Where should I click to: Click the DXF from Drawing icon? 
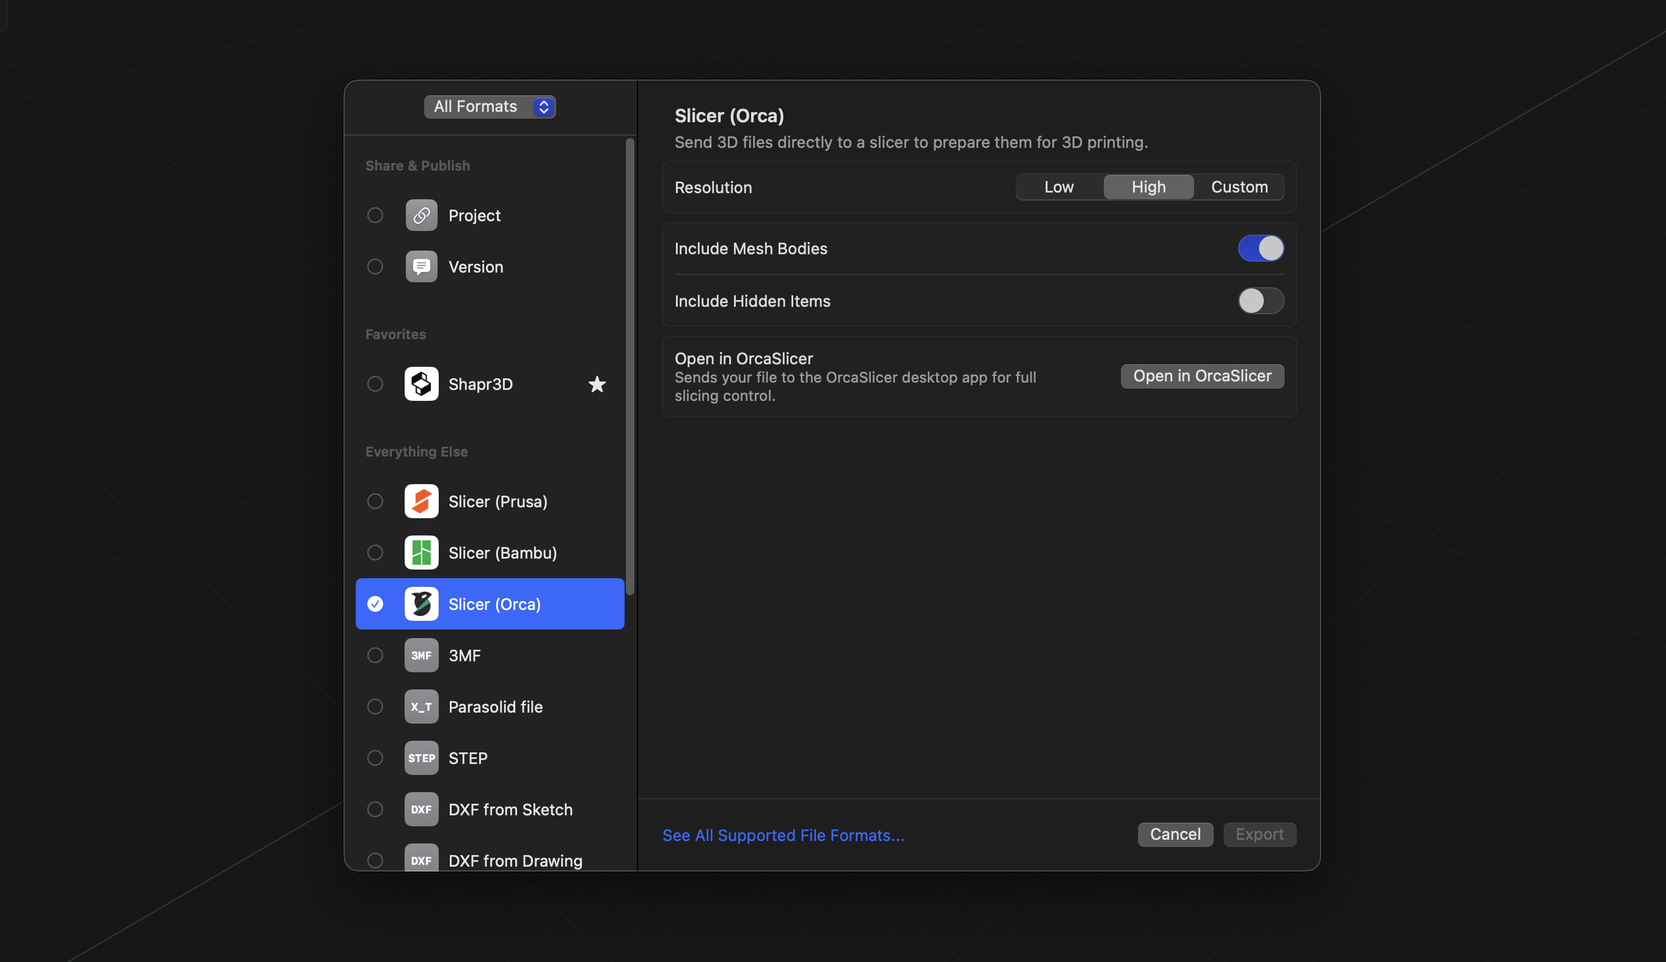point(422,858)
